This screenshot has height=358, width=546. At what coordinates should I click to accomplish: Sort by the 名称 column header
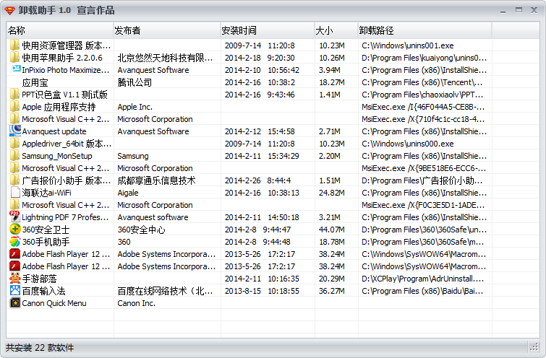(x=60, y=30)
